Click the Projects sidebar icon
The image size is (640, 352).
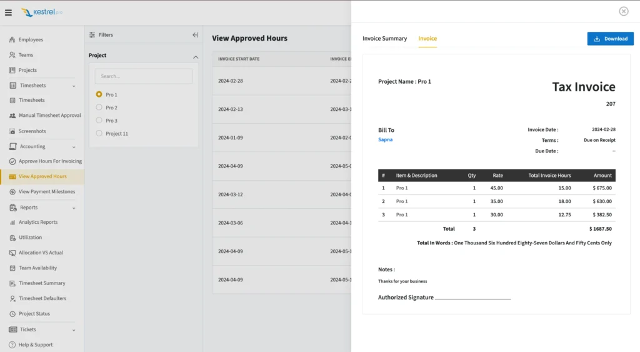point(12,70)
